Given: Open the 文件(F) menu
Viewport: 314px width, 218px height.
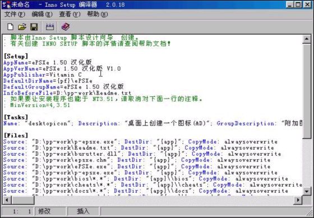Looking at the screenshot, I should [x=15, y=14].
